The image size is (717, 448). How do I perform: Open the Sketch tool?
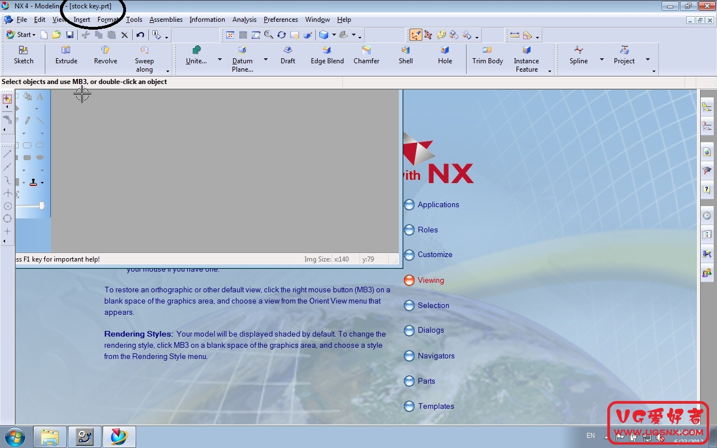pos(24,55)
